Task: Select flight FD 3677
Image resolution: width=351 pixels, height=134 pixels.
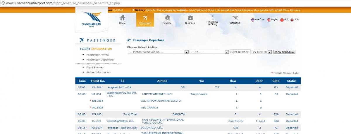Action: 97,128
